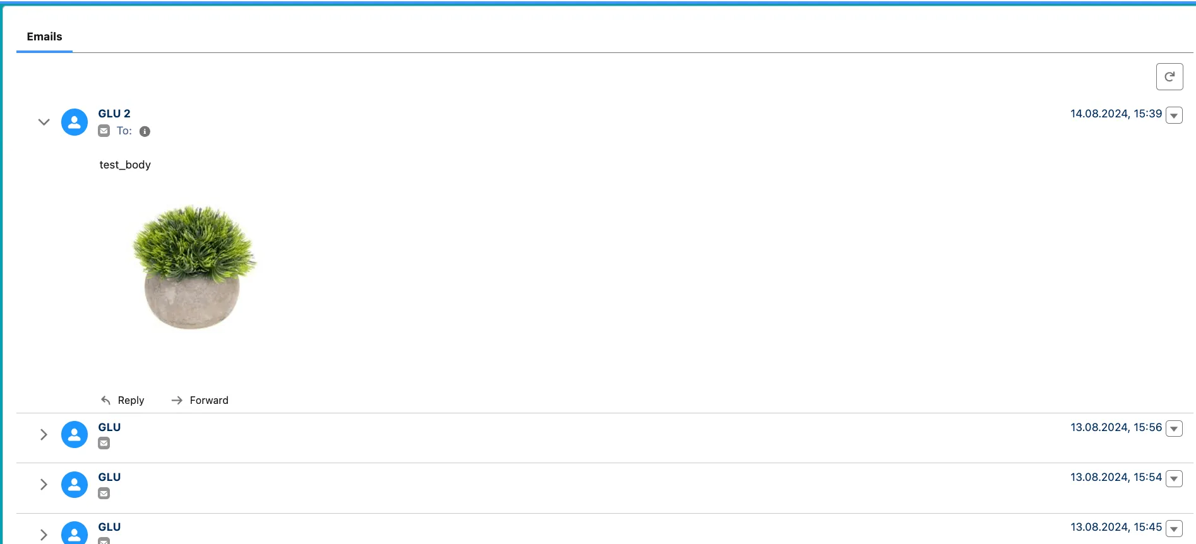Image resolution: width=1196 pixels, height=544 pixels.
Task: Click the envelope icon beside To: label
Action: (104, 131)
